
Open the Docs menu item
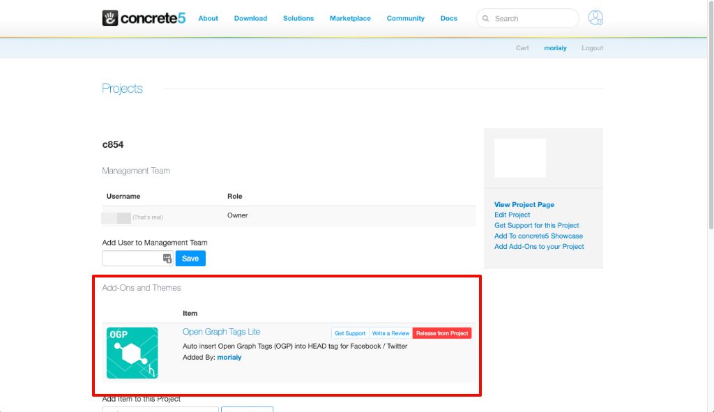pos(449,18)
